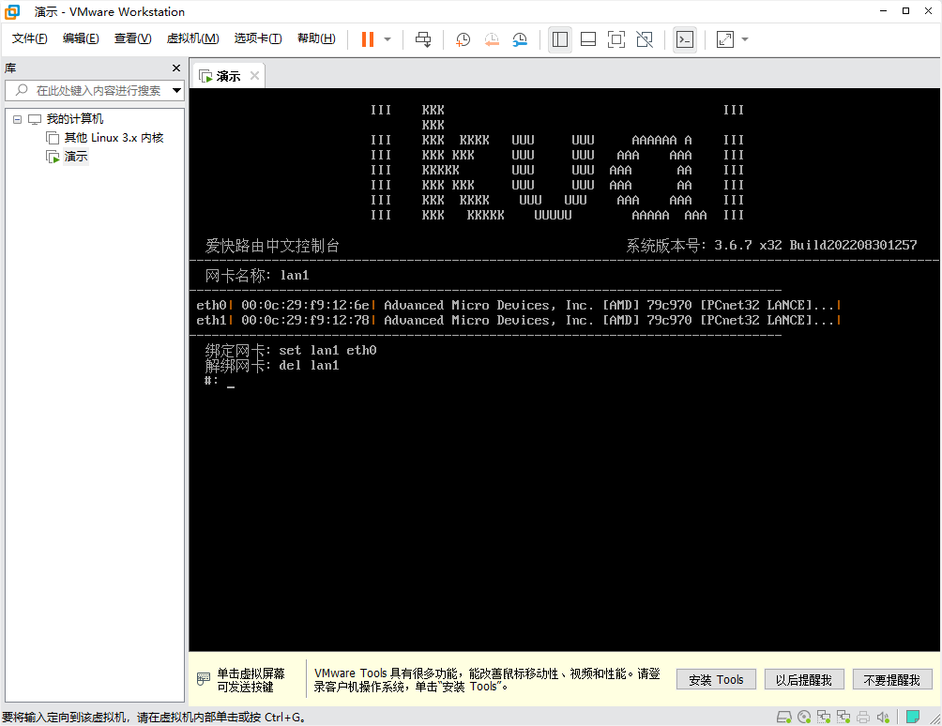This screenshot has height=726, width=942.
Task: Click the eth1 MAC address text
Action: (x=305, y=320)
